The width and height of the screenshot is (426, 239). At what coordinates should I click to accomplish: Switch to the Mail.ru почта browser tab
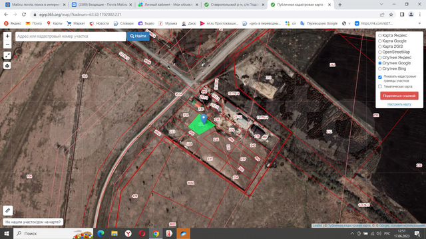point(35,5)
